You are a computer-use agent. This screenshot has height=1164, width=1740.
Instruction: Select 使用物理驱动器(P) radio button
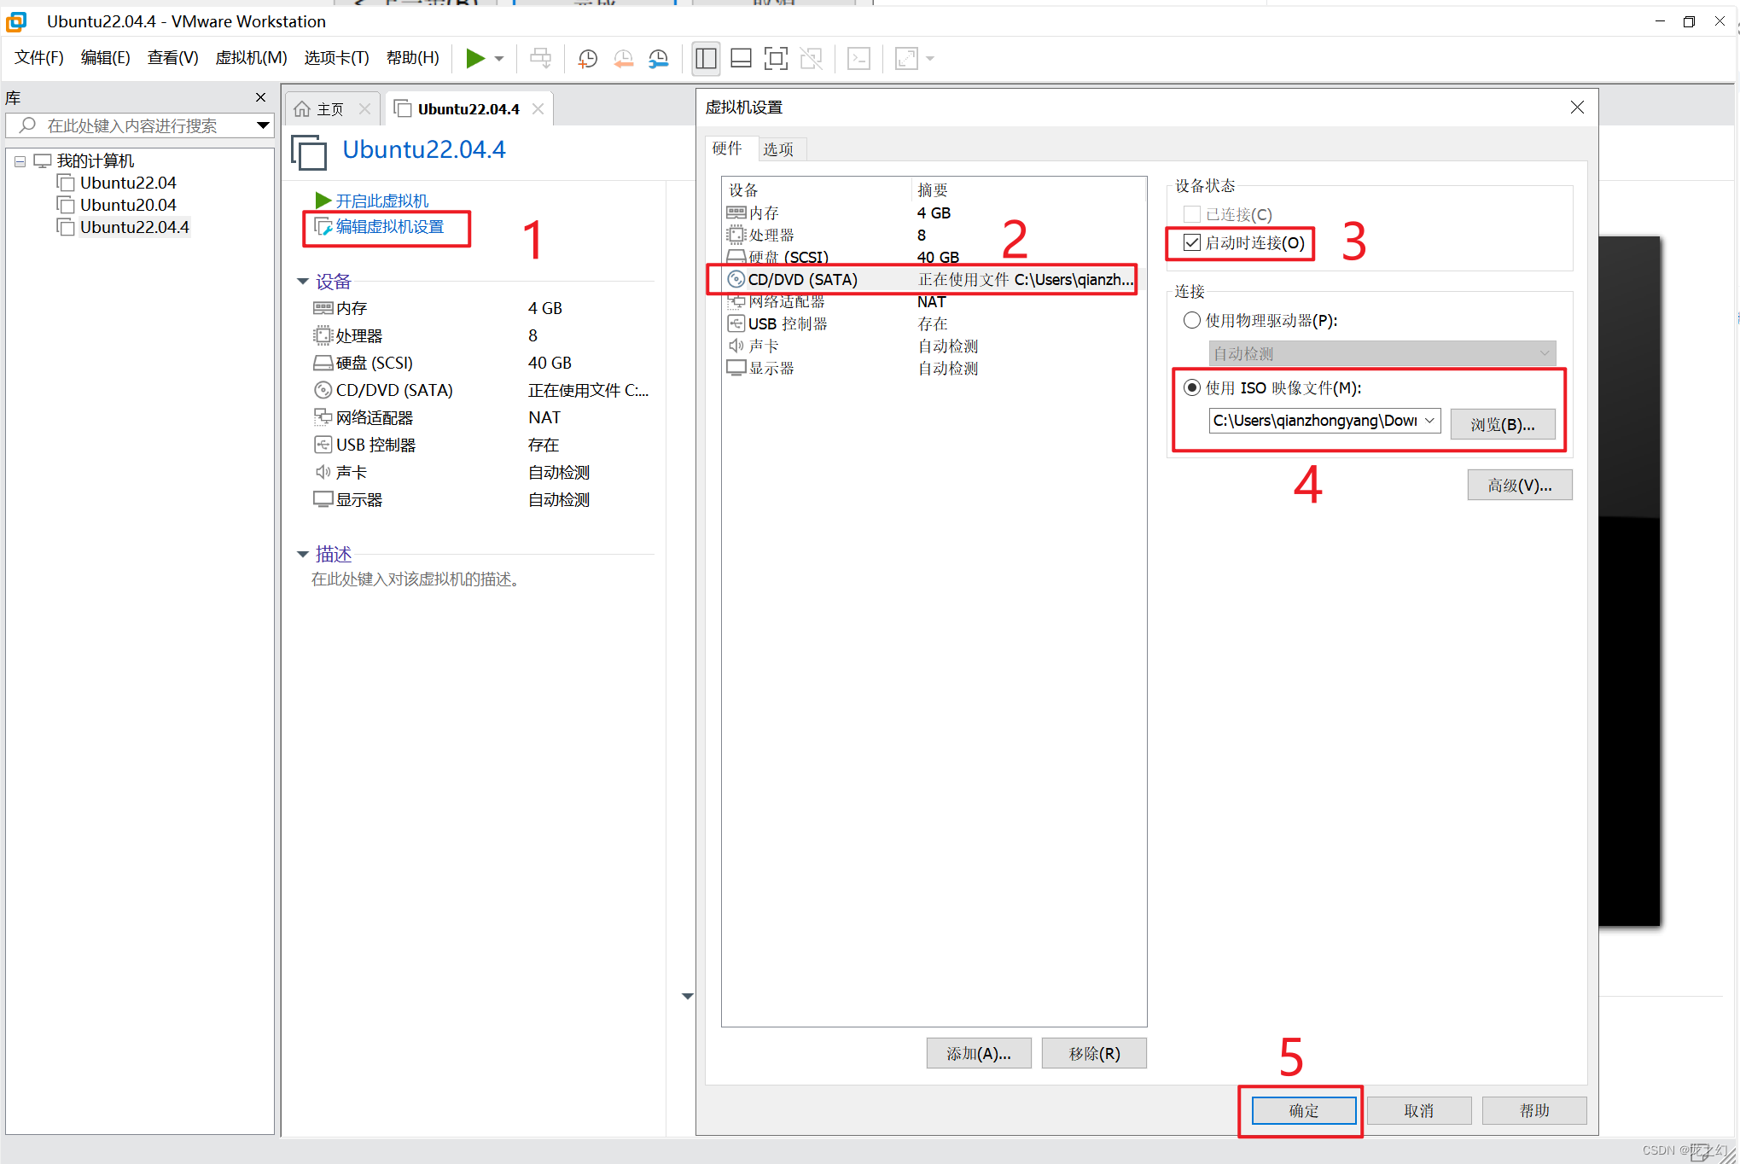(1191, 320)
